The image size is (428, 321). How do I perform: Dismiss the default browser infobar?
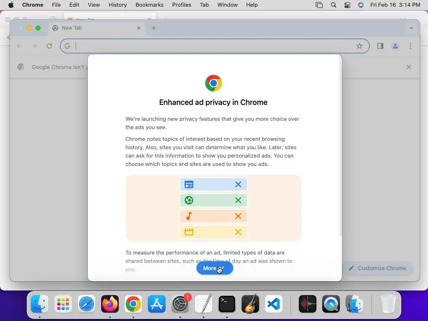click(x=409, y=67)
